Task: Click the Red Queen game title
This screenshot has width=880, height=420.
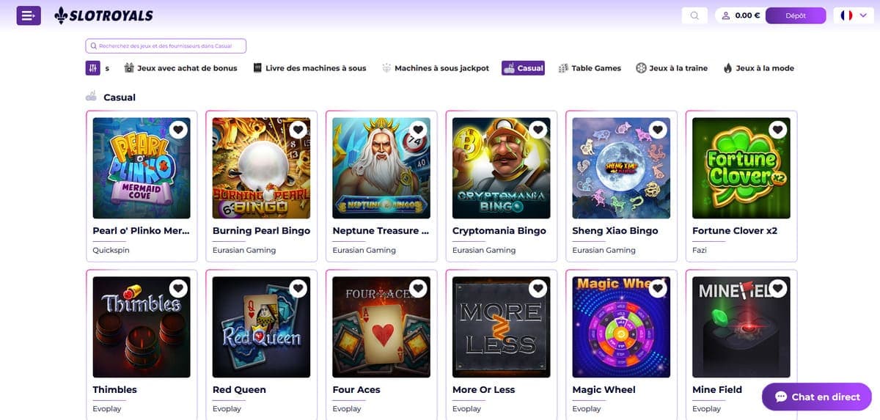Action: click(x=239, y=389)
